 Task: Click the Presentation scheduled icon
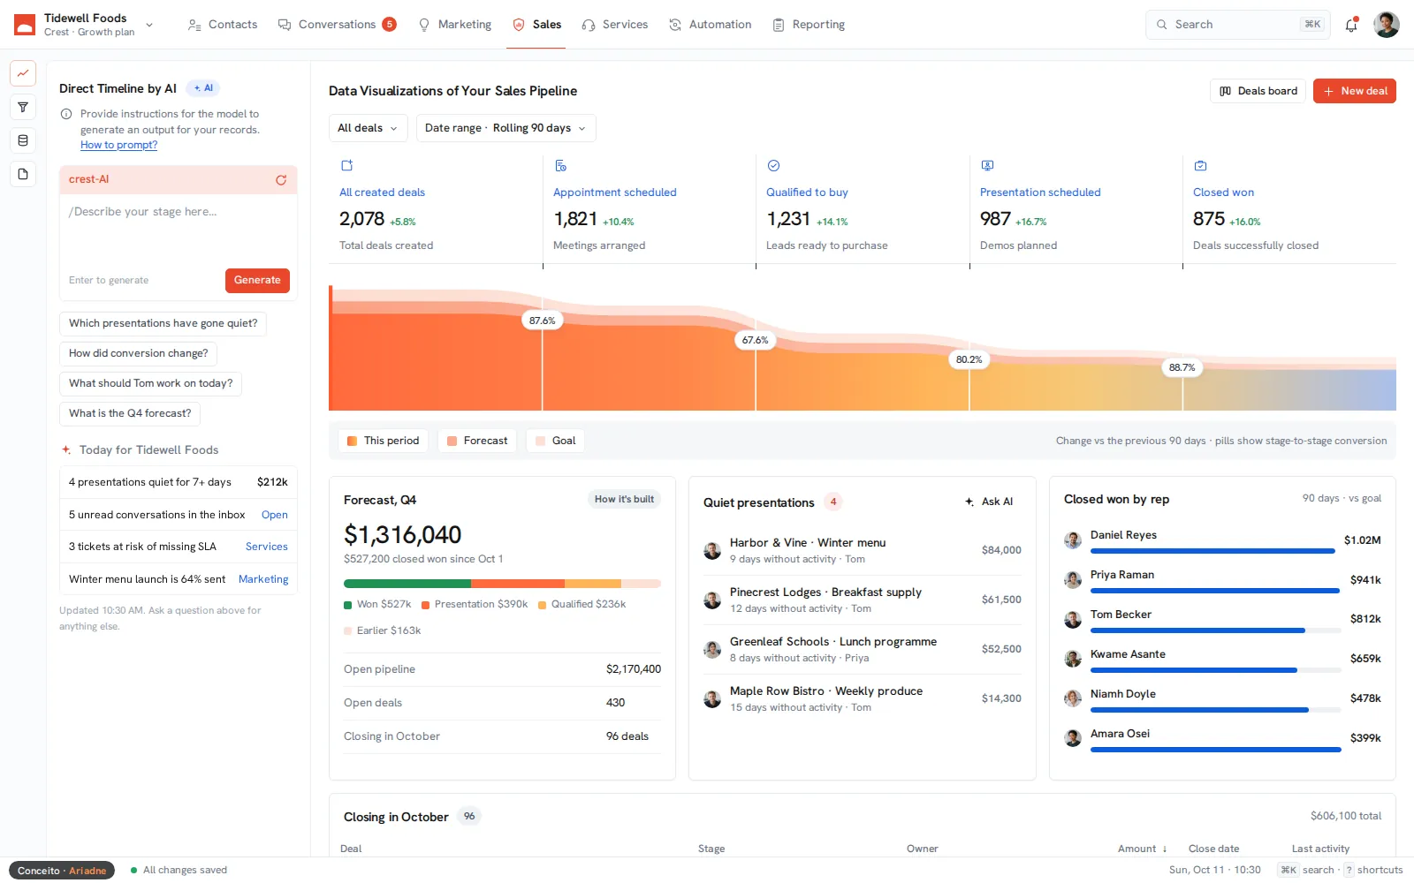point(987,165)
